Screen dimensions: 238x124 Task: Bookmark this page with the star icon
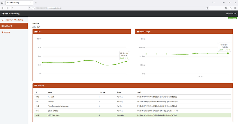[207, 8]
